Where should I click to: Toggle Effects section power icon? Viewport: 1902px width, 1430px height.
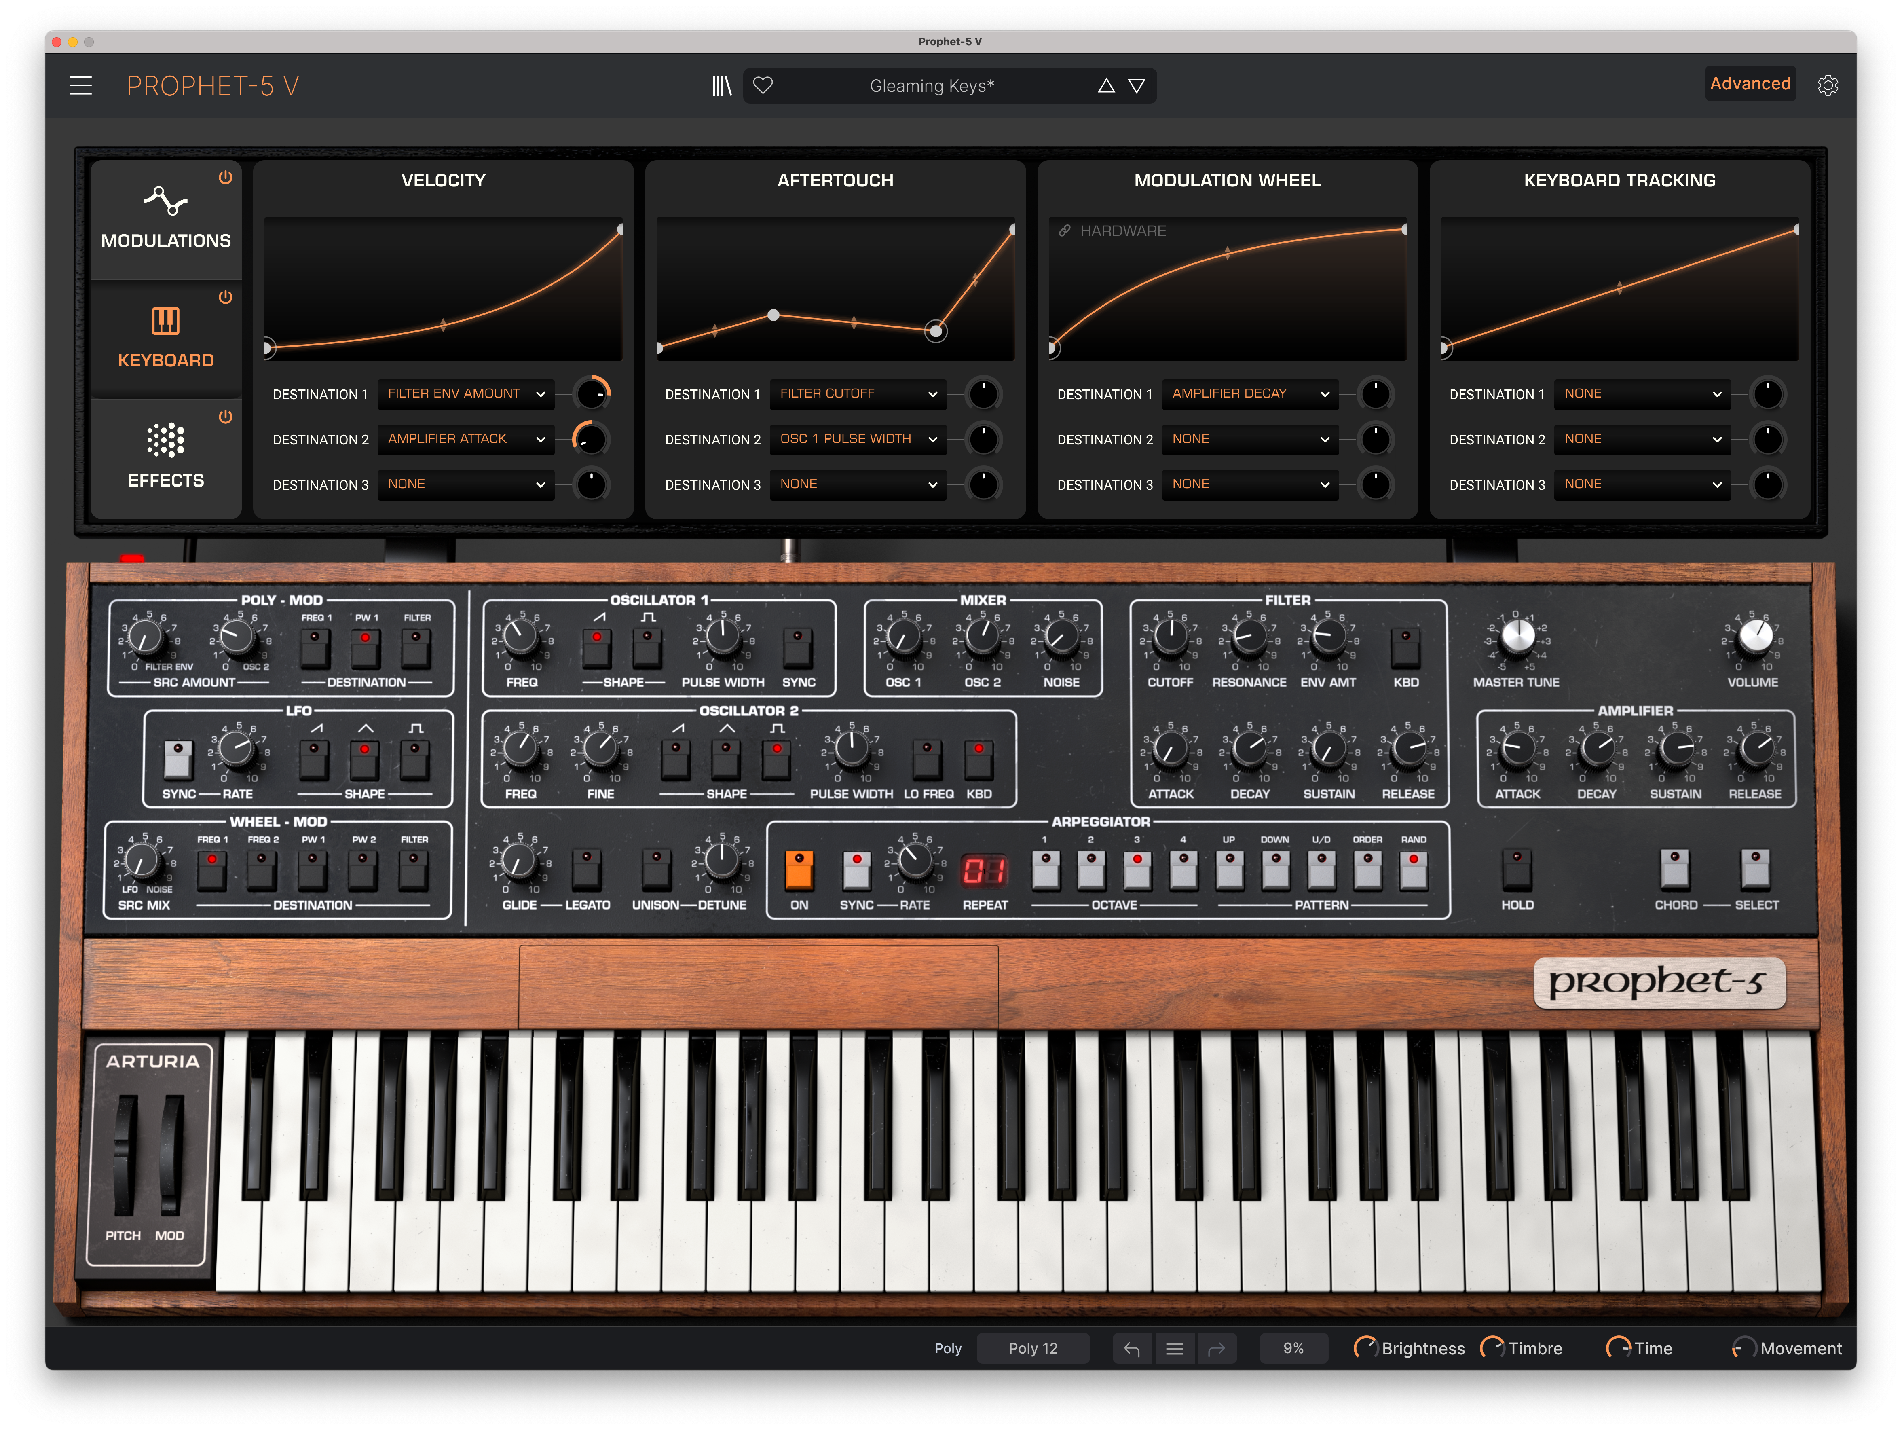tap(225, 416)
